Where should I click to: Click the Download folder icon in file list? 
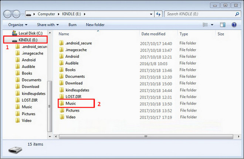[61, 83]
